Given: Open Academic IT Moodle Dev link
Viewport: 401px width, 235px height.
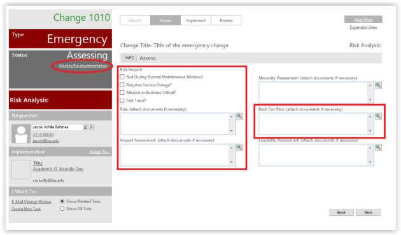Looking at the screenshot, I should click(x=58, y=169).
